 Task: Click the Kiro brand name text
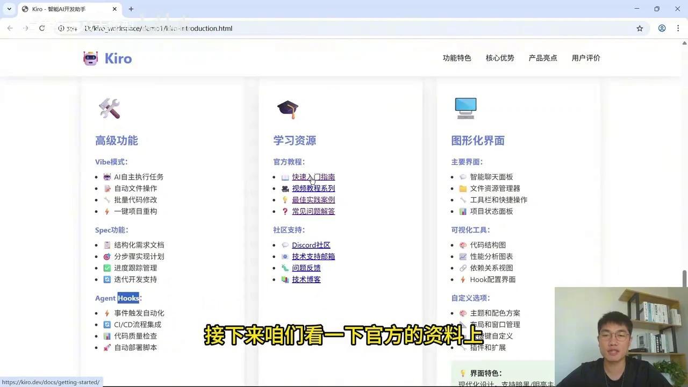(118, 58)
